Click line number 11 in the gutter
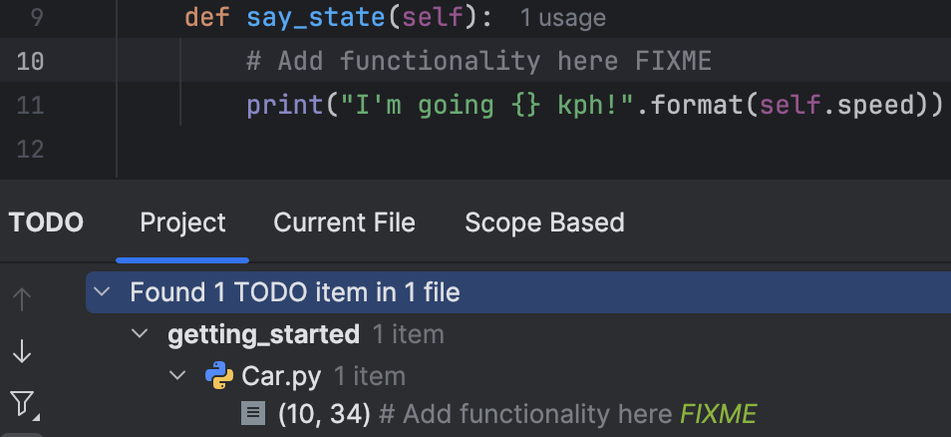The width and height of the screenshot is (951, 437). click(30, 105)
